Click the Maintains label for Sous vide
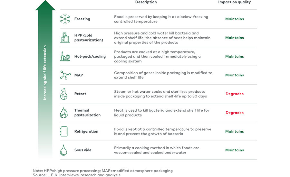The width and height of the screenshot is (290, 177). 235,150
